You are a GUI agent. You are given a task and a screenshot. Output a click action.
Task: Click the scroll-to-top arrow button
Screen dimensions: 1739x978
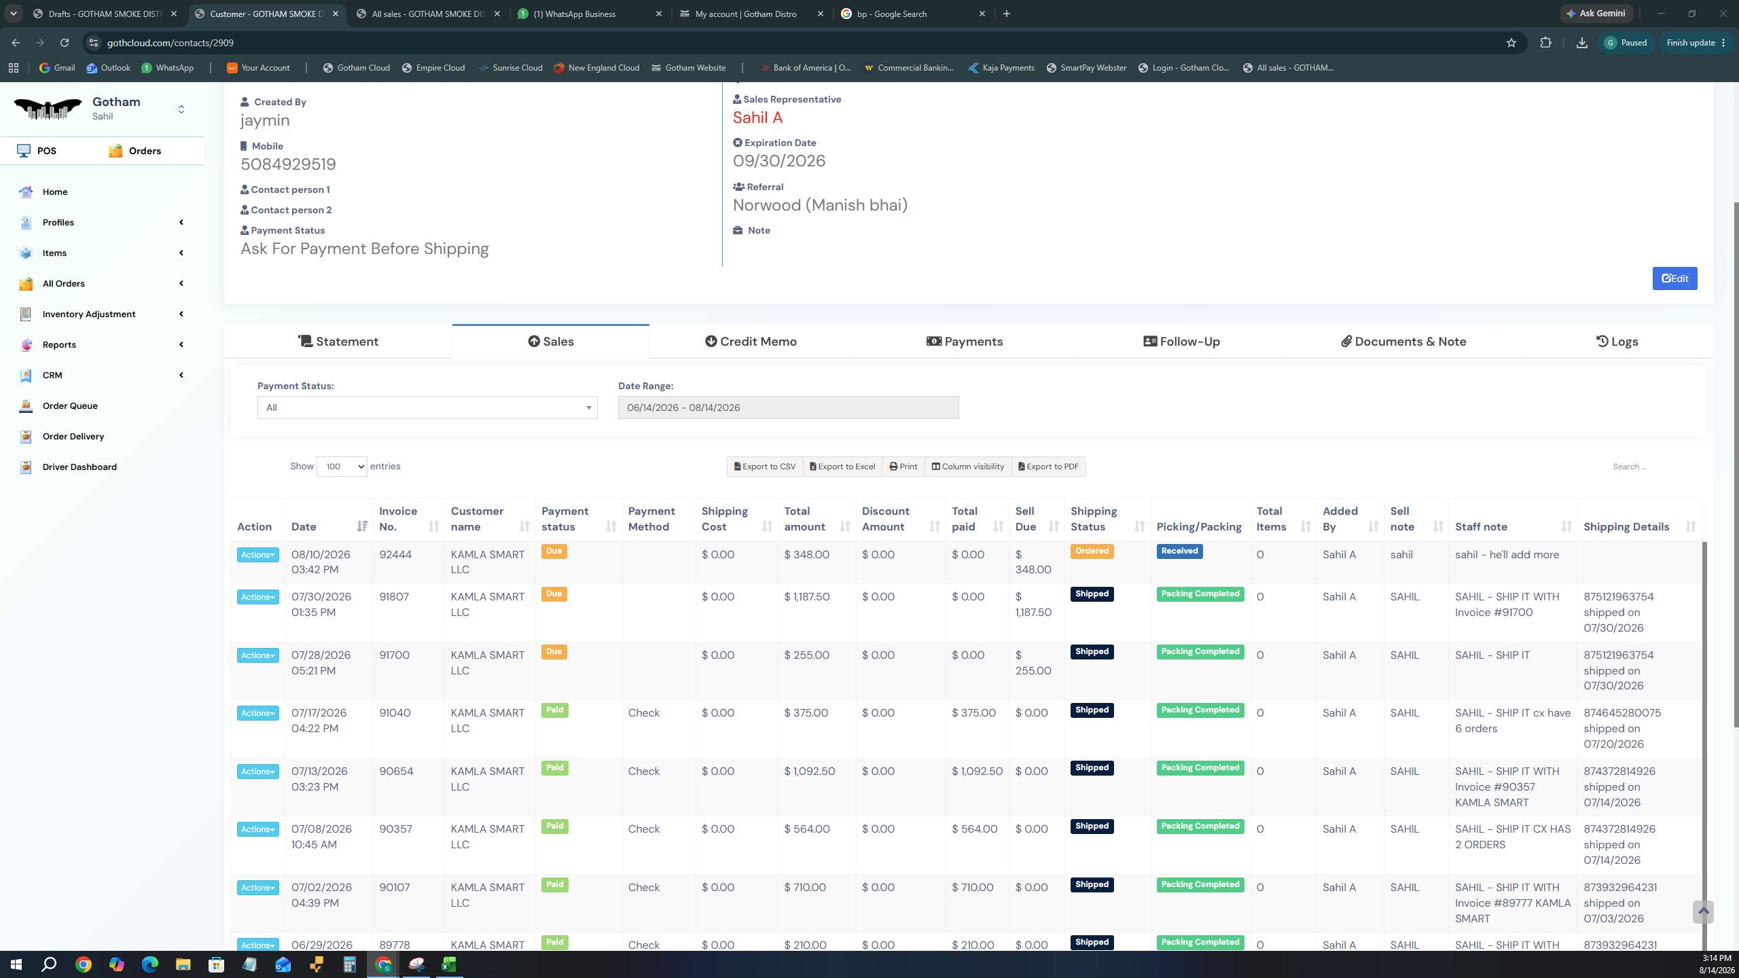(x=1702, y=911)
